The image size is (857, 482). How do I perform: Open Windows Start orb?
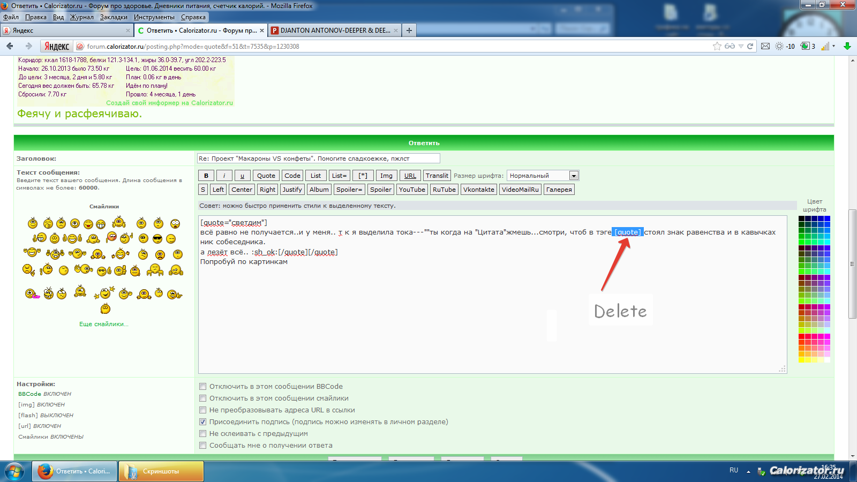[14, 471]
